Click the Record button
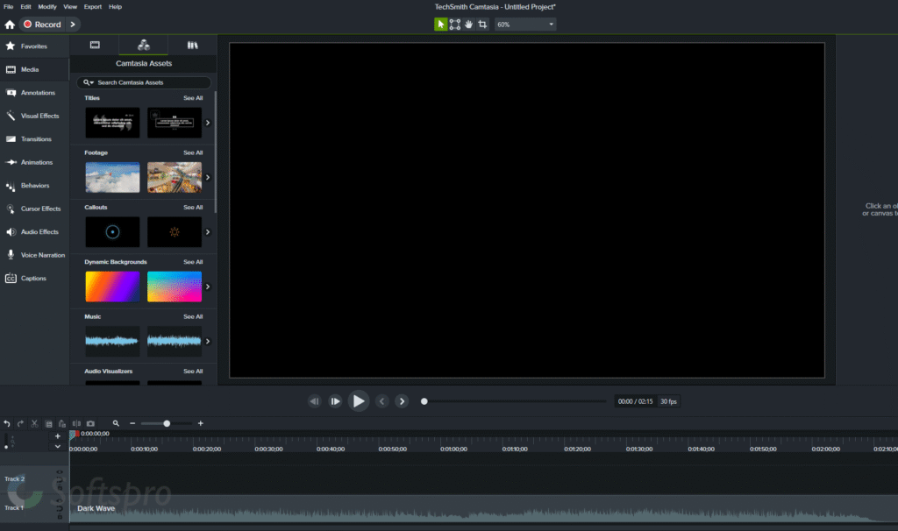898x531 pixels. (x=42, y=25)
